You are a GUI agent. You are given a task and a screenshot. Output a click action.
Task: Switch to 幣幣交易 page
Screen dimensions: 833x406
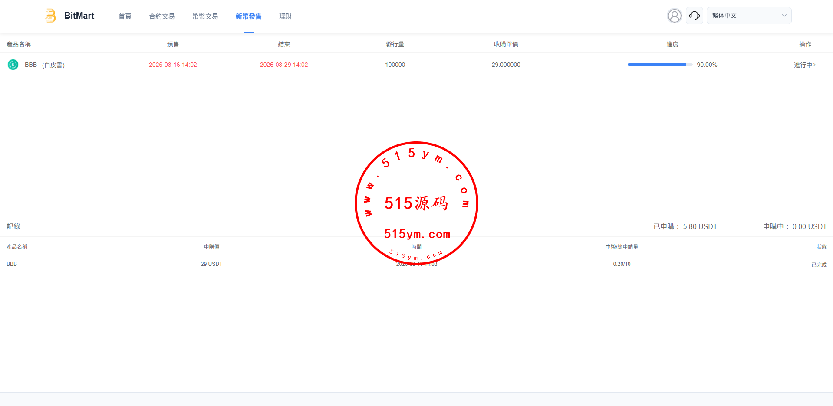tap(205, 16)
